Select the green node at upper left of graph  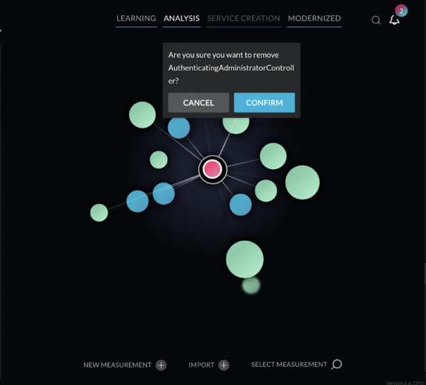point(142,114)
